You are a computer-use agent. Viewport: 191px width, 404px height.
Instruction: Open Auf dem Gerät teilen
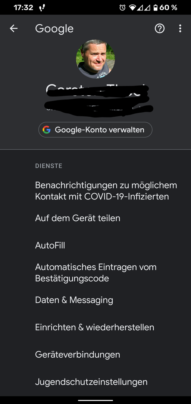(95, 218)
